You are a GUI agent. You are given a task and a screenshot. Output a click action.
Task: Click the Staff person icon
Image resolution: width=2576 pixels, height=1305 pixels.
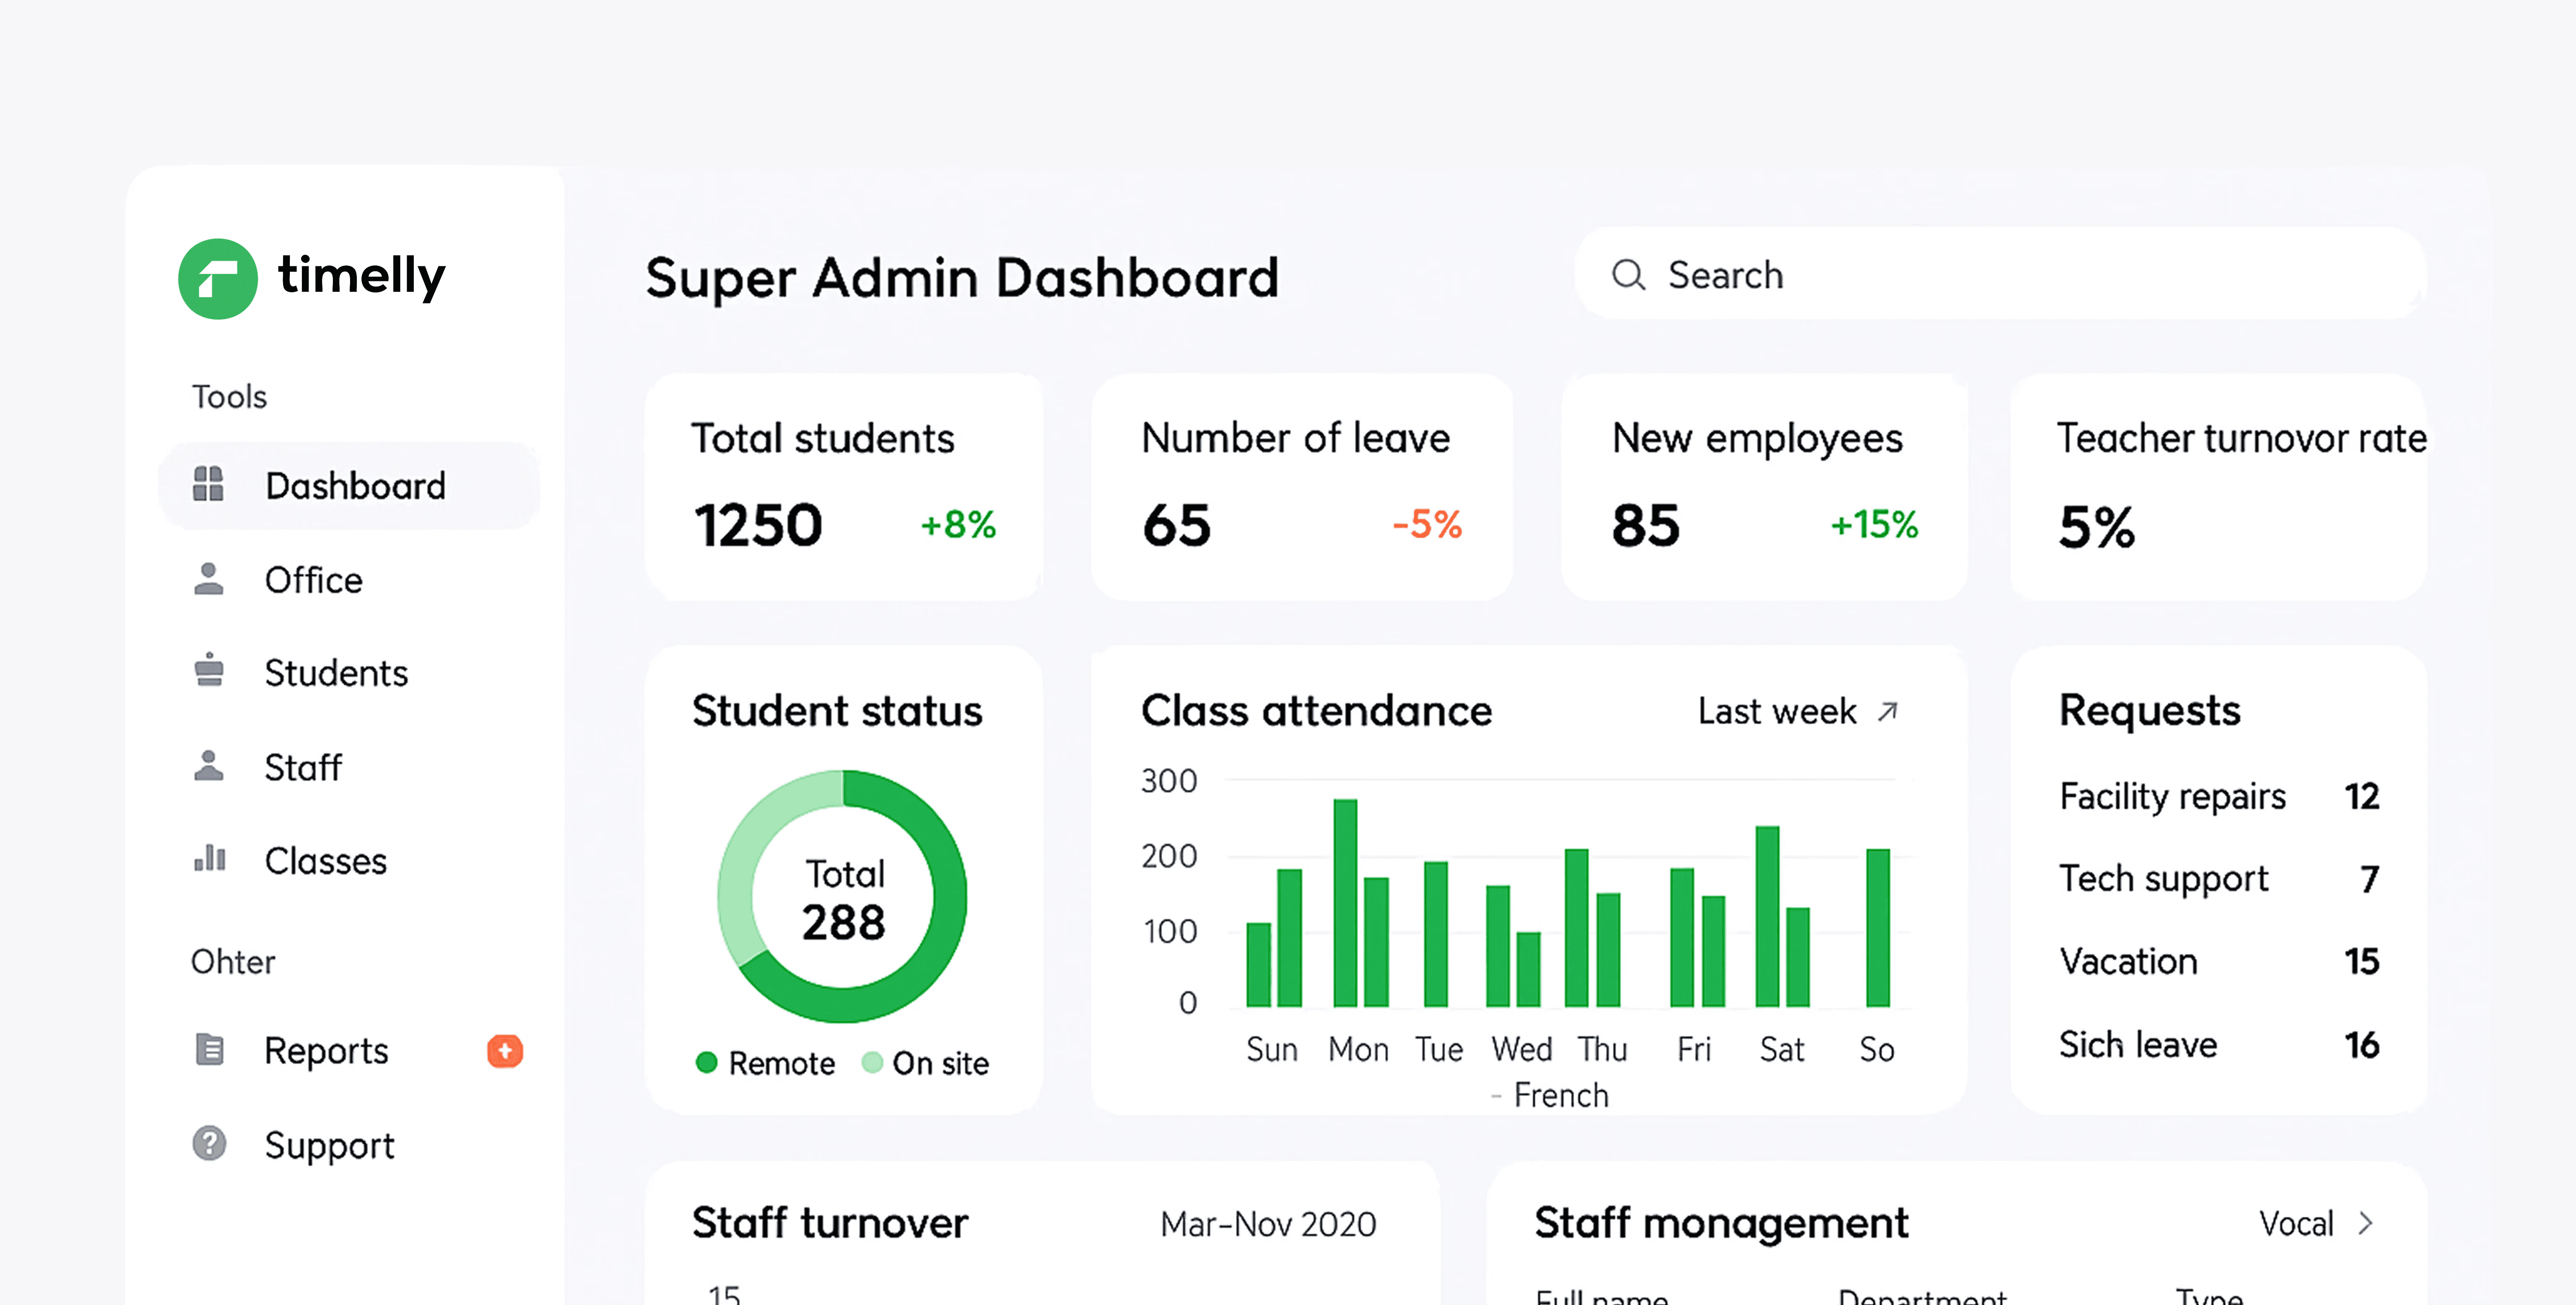coord(208,766)
